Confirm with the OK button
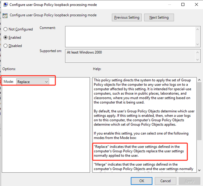The width and height of the screenshot is (203, 186). tap(142, 181)
